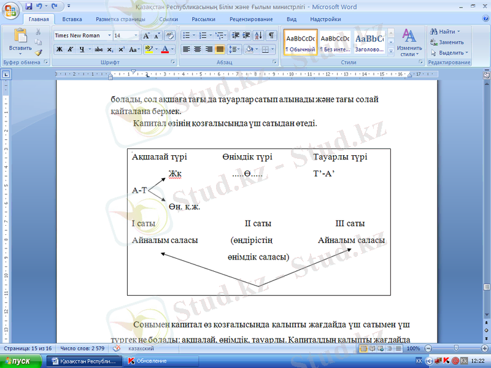Toggle justified alignment

(x=220, y=50)
